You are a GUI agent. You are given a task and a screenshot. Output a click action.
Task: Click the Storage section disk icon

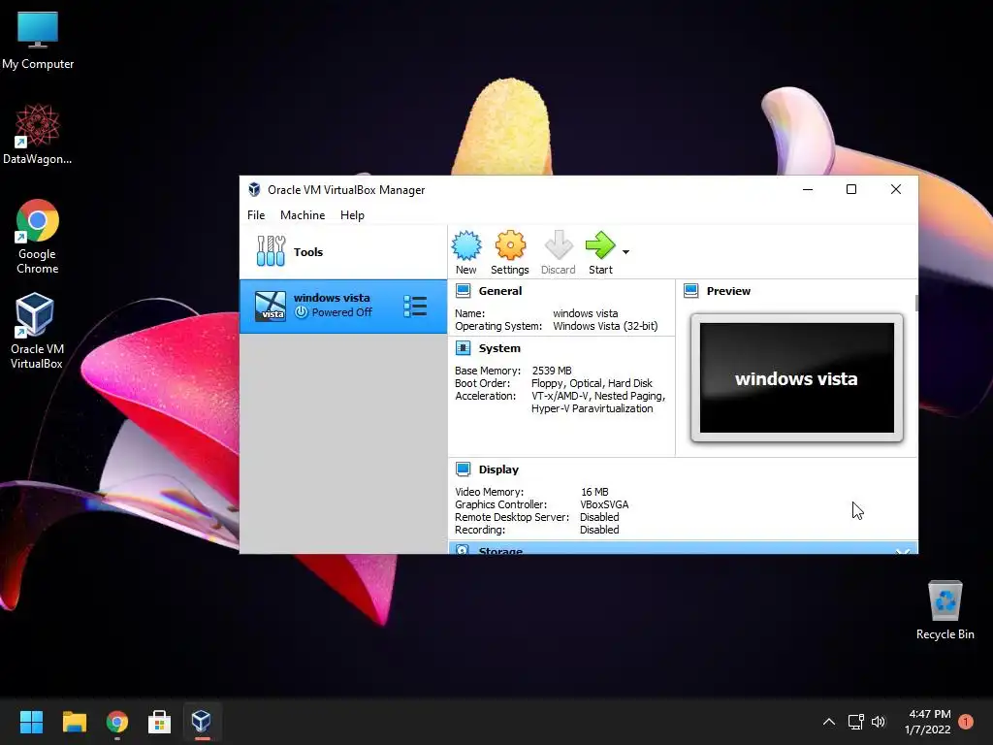click(463, 549)
